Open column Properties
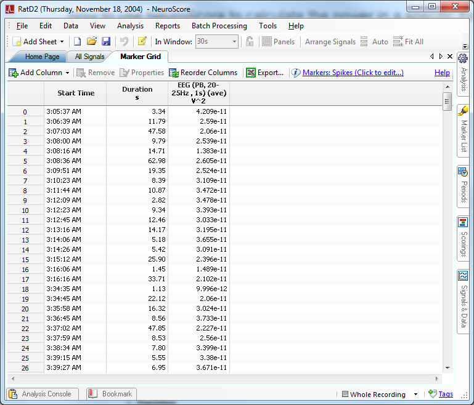 142,73
